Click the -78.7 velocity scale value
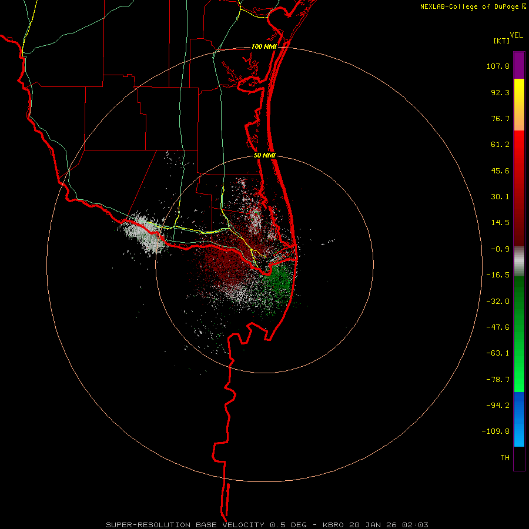 498,380
